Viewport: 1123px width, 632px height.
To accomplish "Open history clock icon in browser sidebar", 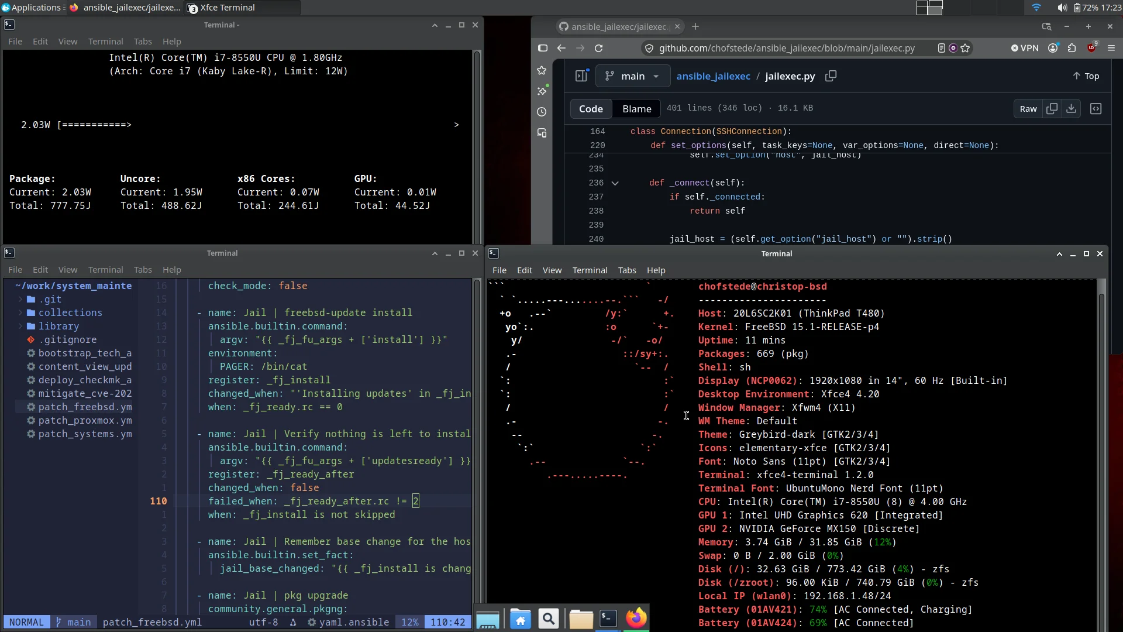I will click(542, 112).
